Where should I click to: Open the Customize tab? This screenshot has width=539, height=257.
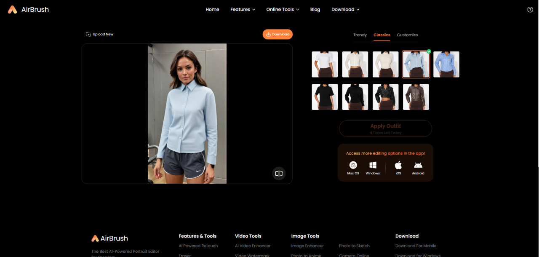pos(407,35)
